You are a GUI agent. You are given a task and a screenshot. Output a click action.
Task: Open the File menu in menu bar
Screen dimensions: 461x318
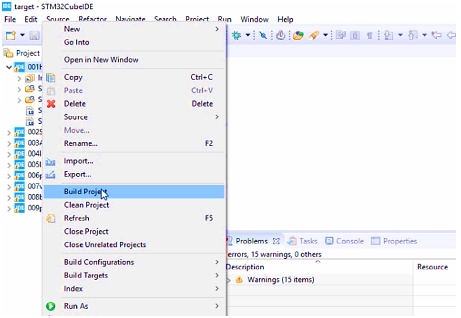10,19
